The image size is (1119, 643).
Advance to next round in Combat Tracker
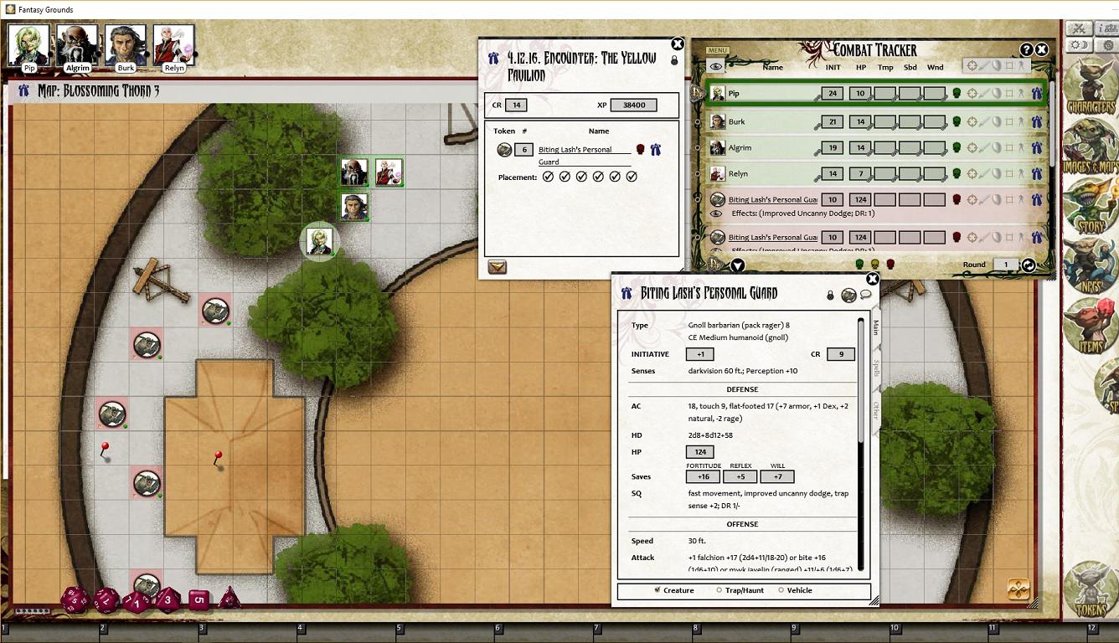coord(1028,265)
